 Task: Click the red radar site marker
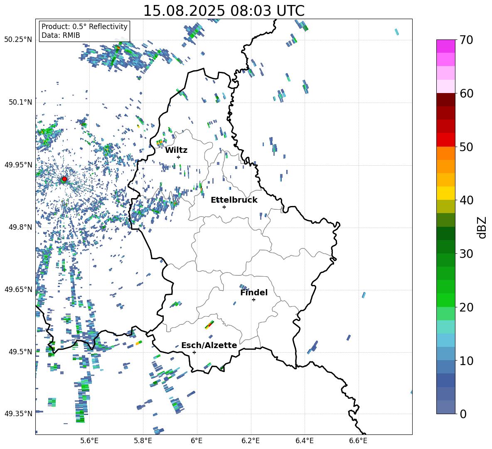tap(64, 179)
